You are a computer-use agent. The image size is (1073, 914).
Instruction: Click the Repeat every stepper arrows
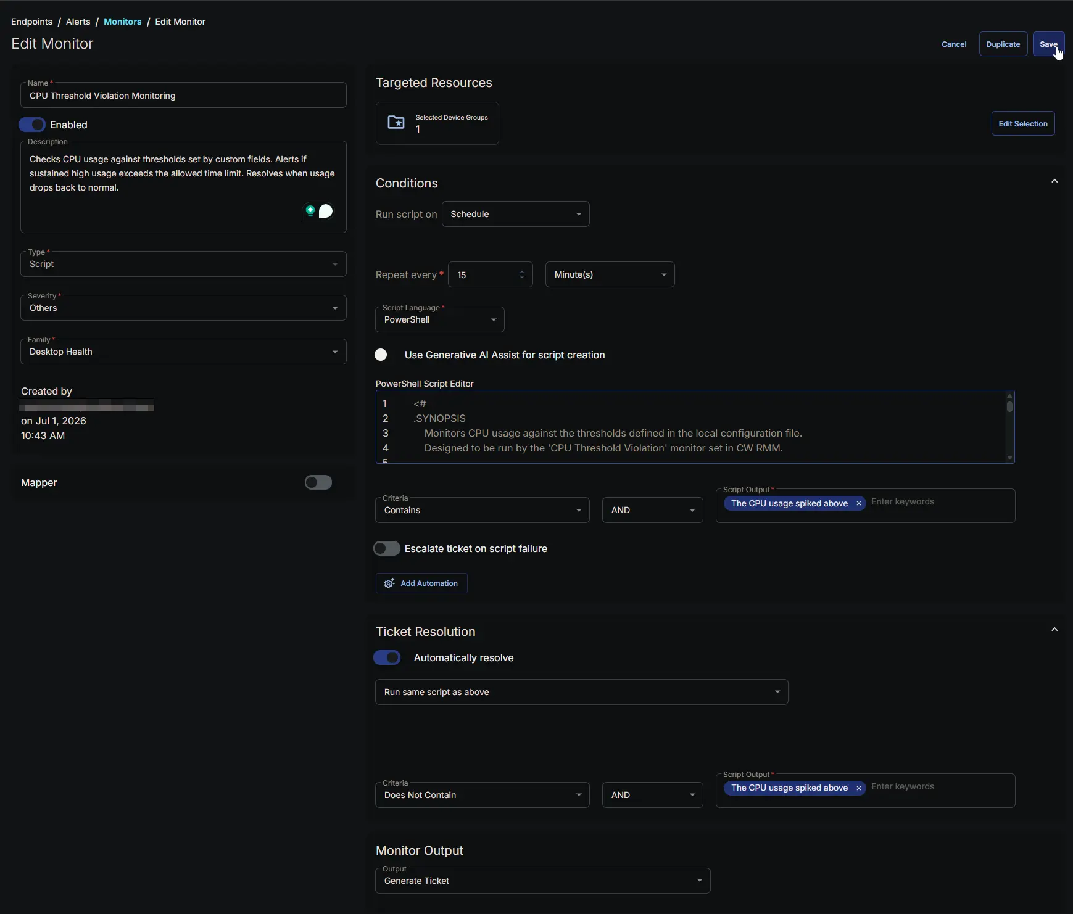pyautogui.click(x=522, y=275)
